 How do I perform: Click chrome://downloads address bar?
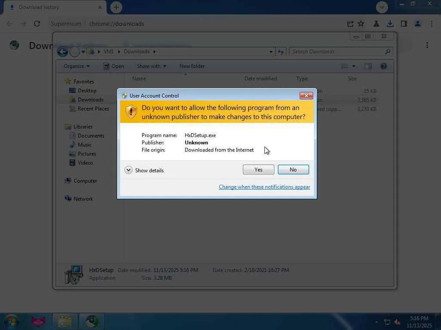pyautogui.click(x=116, y=24)
